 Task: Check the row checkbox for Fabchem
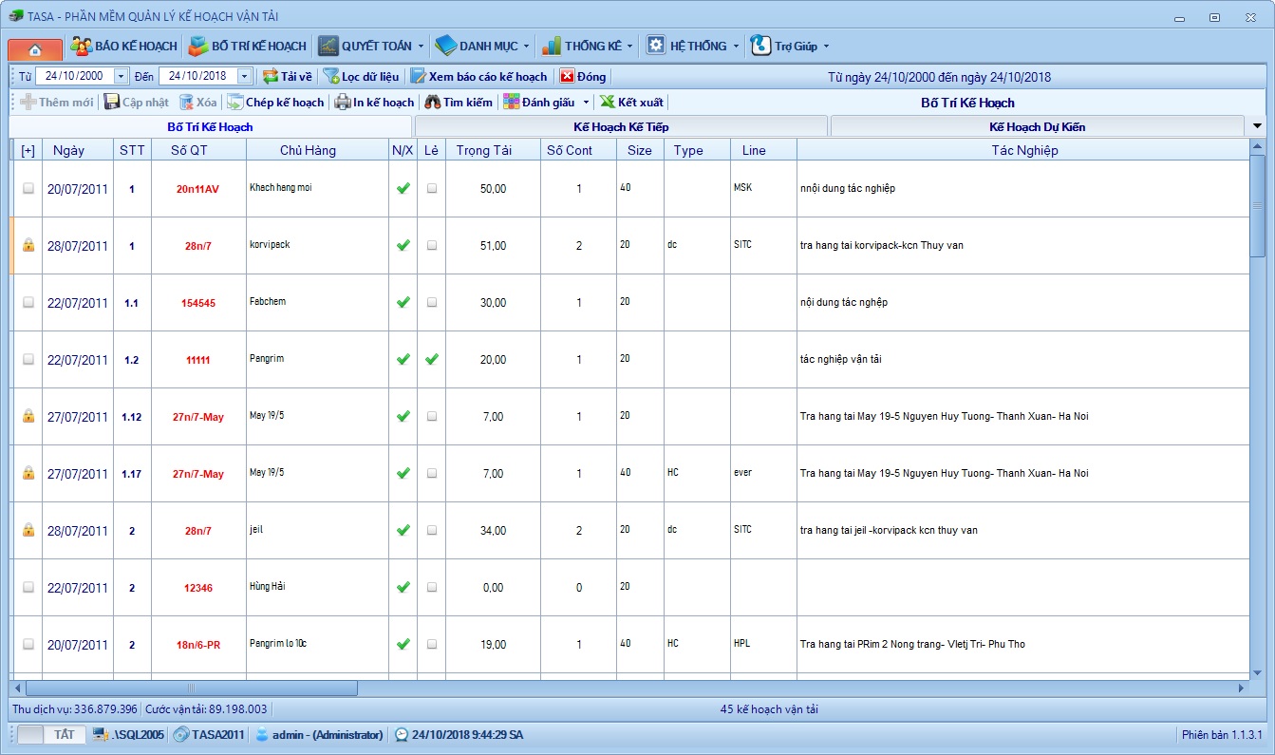[28, 303]
